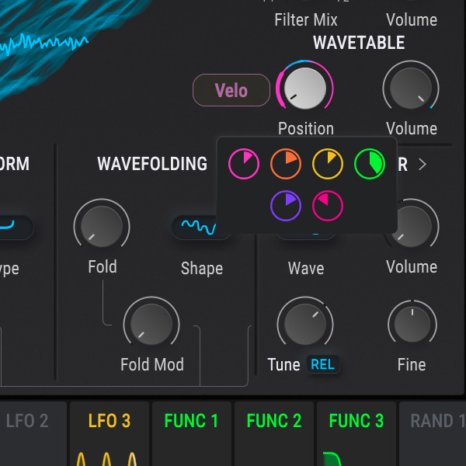466x466 pixels.
Task: Click the Fold Mod knob
Action: [x=151, y=323]
